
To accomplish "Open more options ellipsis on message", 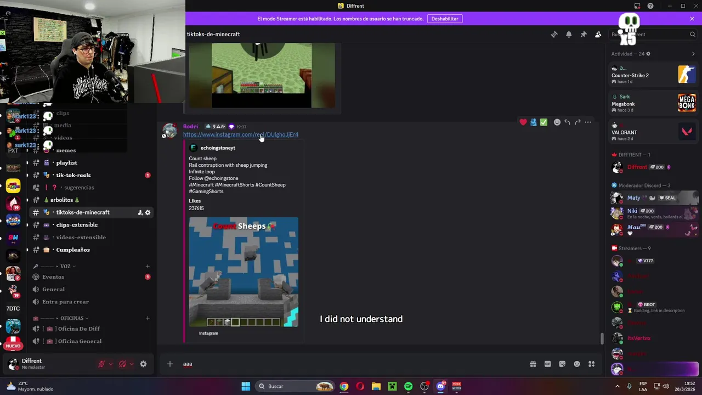I will pyautogui.click(x=588, y=122).
